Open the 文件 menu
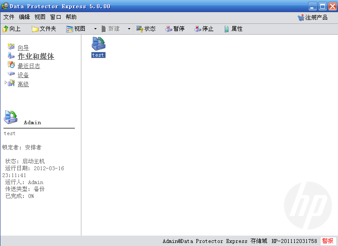 pos(9,17)
